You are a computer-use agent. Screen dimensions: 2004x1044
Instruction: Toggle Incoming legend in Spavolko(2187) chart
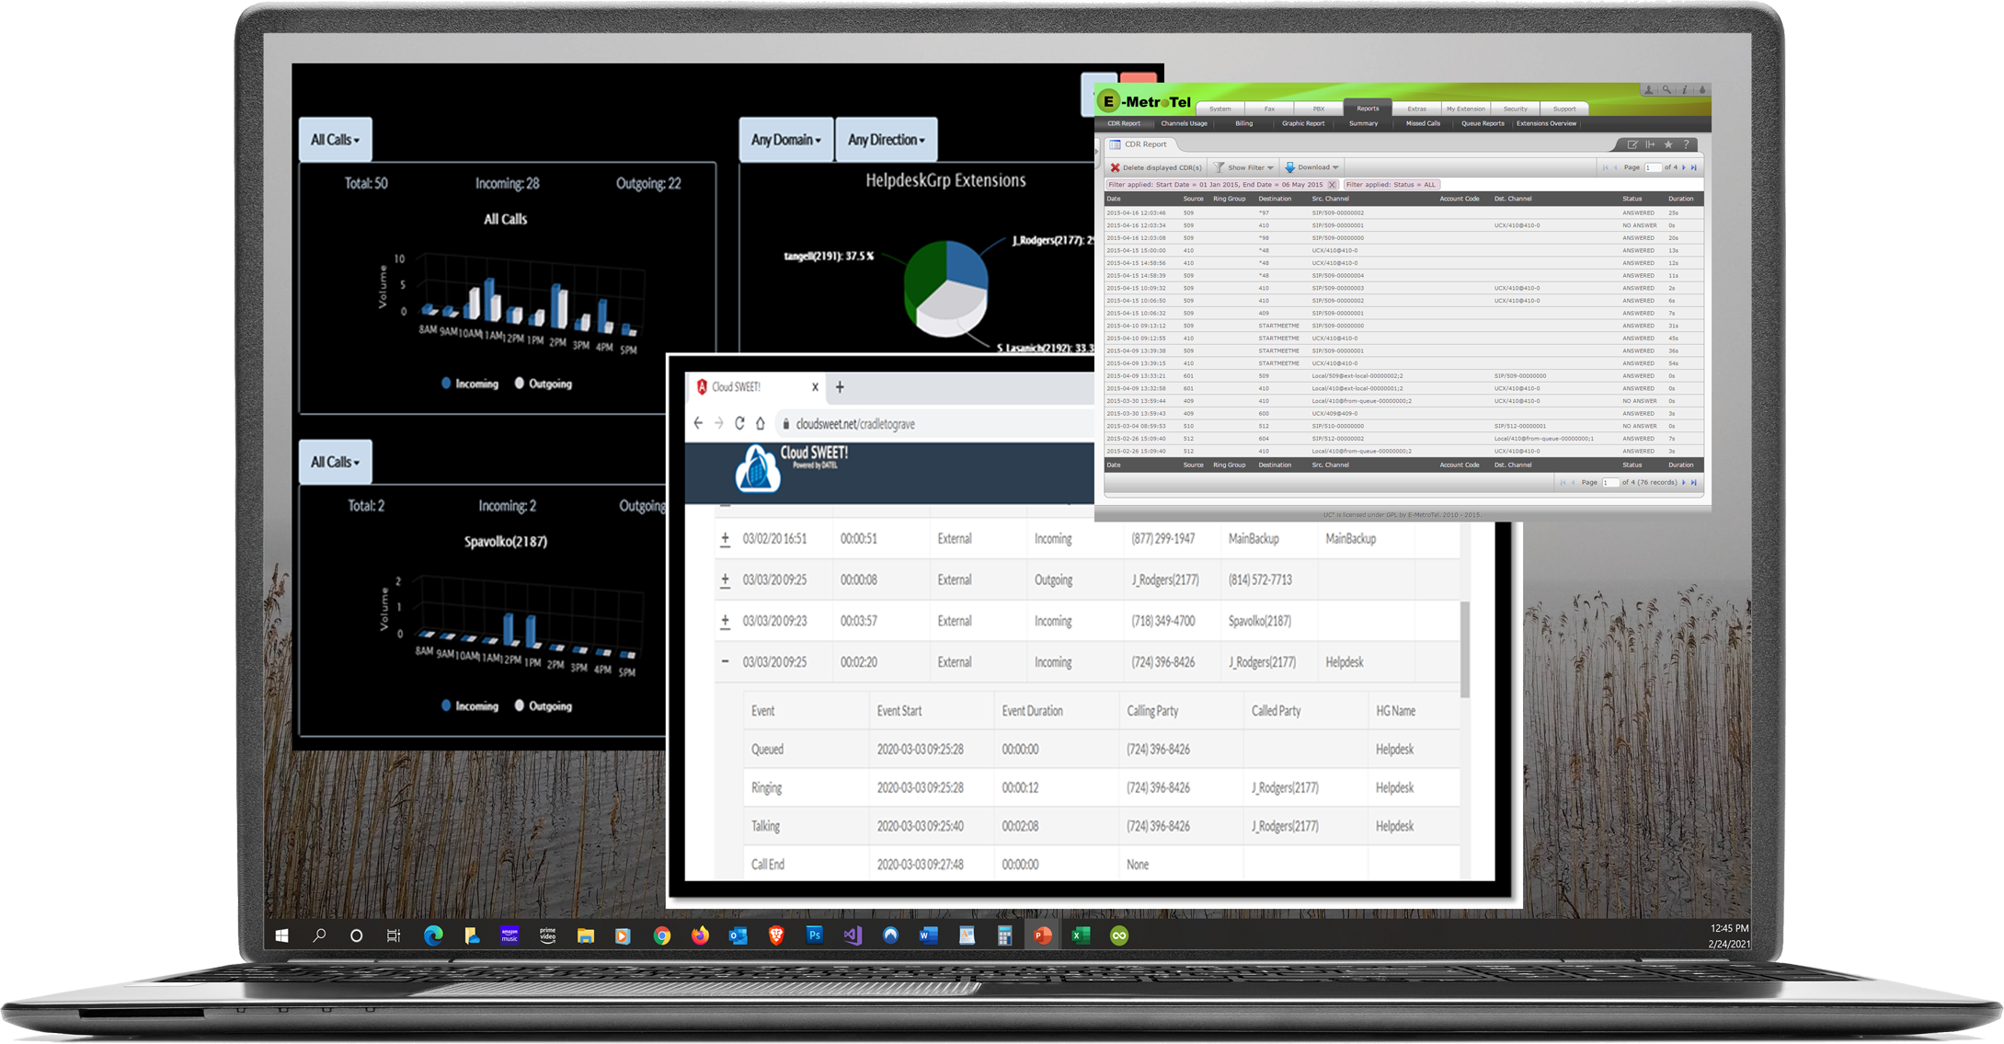(x=470, y=706)
